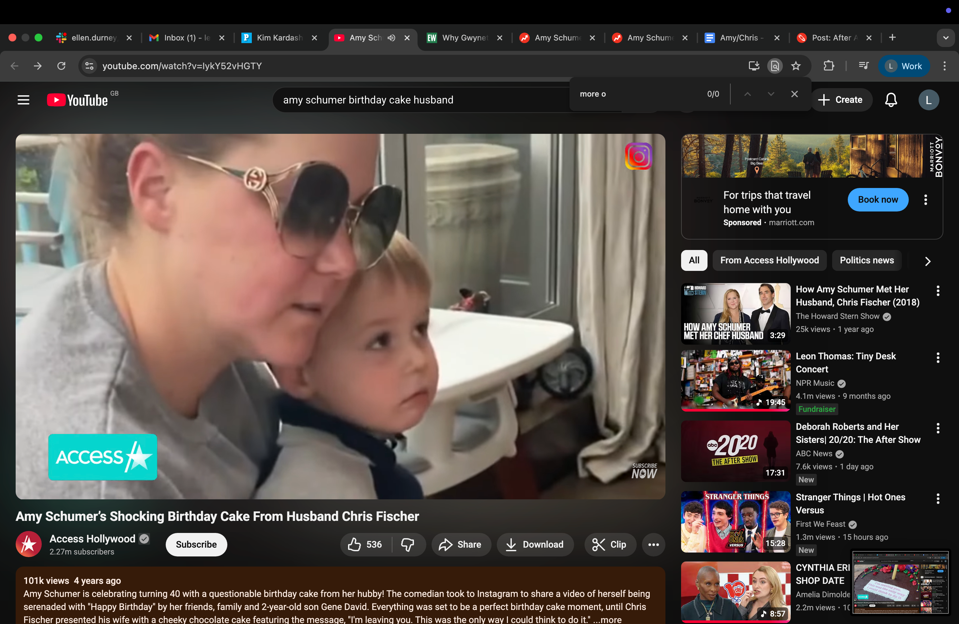Switch to the Kim Kardashian tab
959x624 pixels.
[x=279, y=38]
